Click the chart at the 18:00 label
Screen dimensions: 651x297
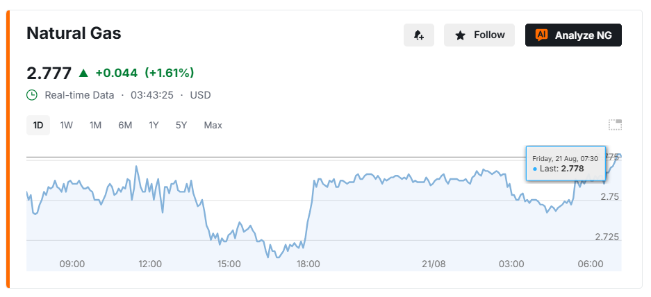pos(308,264)
